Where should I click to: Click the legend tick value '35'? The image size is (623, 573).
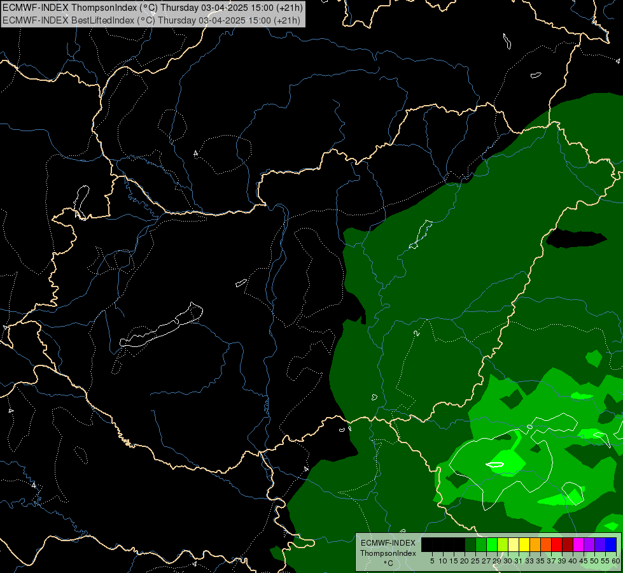[x=540, y=561]
